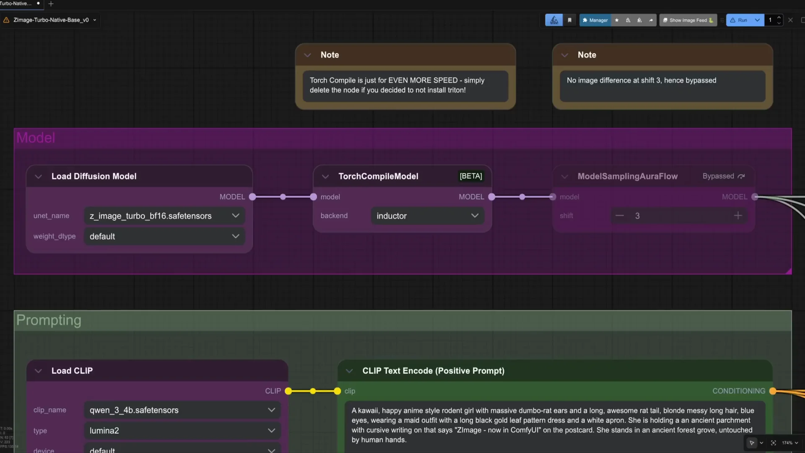Click the ComfyUI logo icon in the toolbar
This screenshot has height=453, width=805.
(553, 20)
